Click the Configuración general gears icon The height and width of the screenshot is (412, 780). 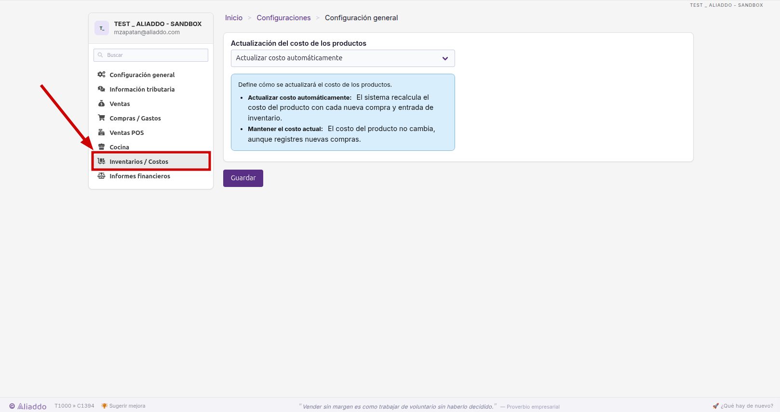[x=101, y=75]
